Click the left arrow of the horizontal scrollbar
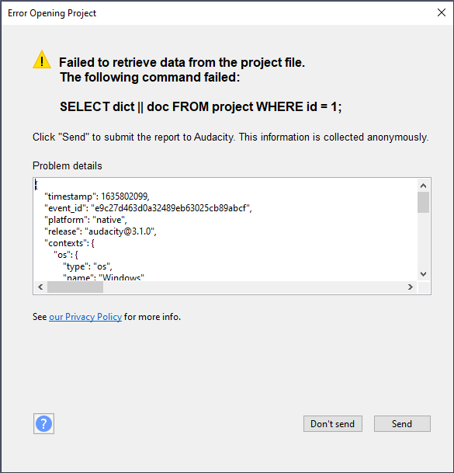The image size is (454, 473). pyautogui.click(x=40, y=287)
